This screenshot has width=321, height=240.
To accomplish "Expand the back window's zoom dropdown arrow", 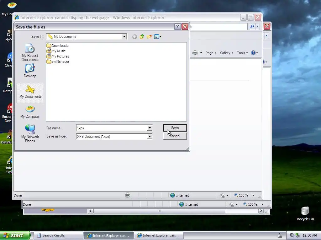I will 262,204.
